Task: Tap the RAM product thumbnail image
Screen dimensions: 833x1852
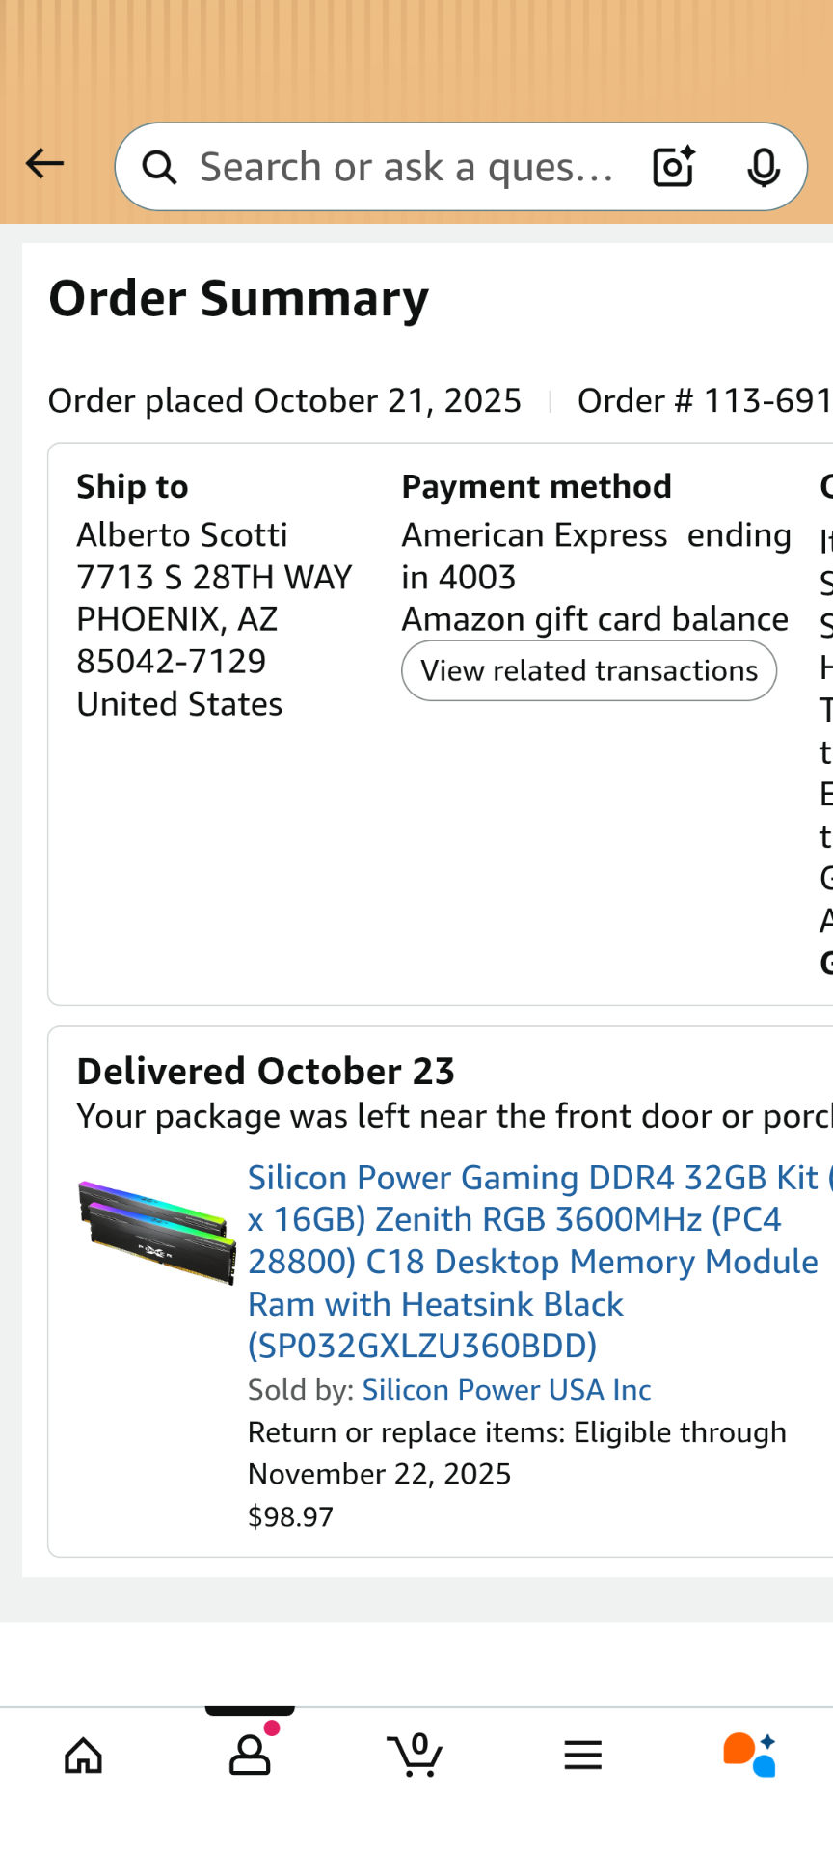Action: coord(157,1232)
